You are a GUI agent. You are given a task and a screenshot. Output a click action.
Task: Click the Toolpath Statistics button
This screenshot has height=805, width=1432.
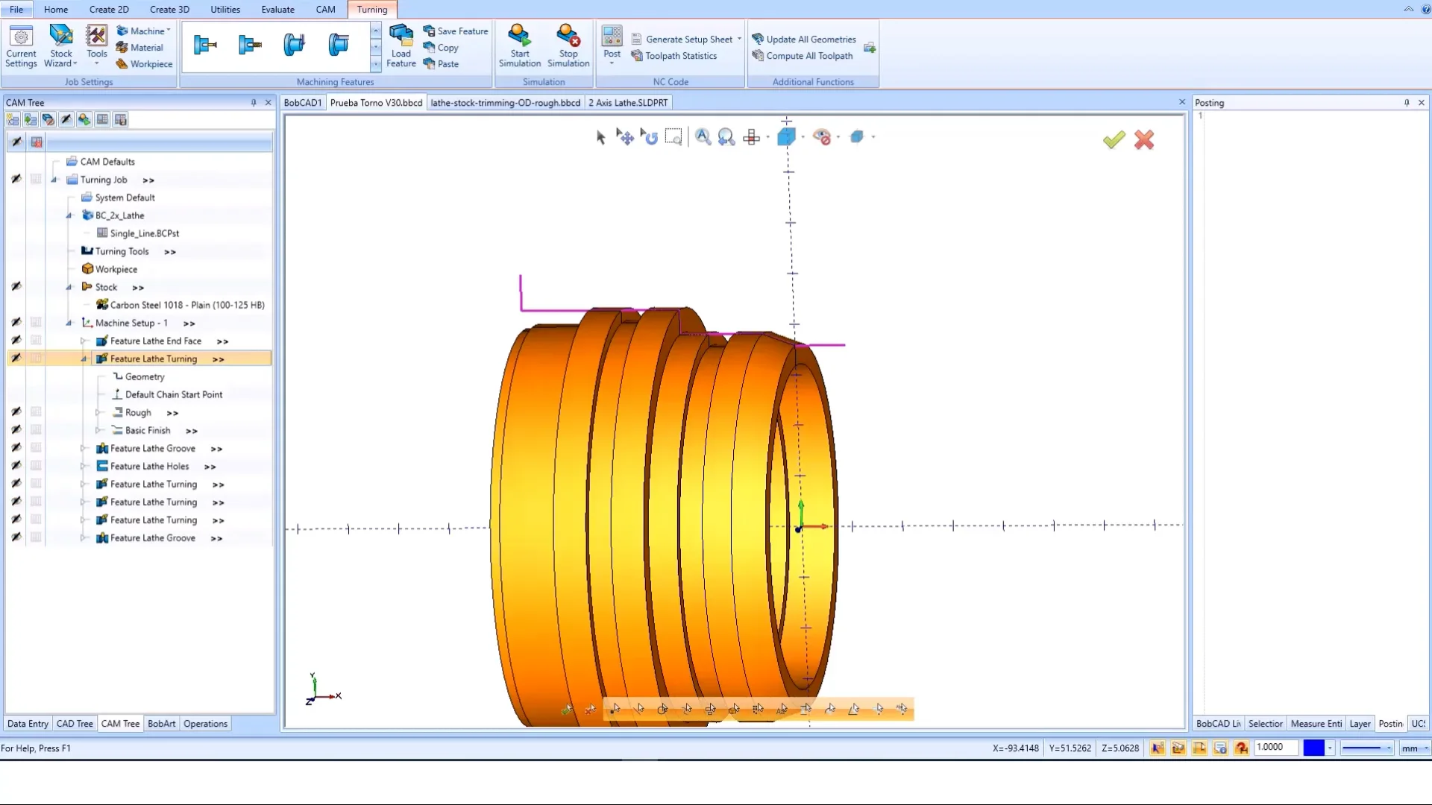674,56
